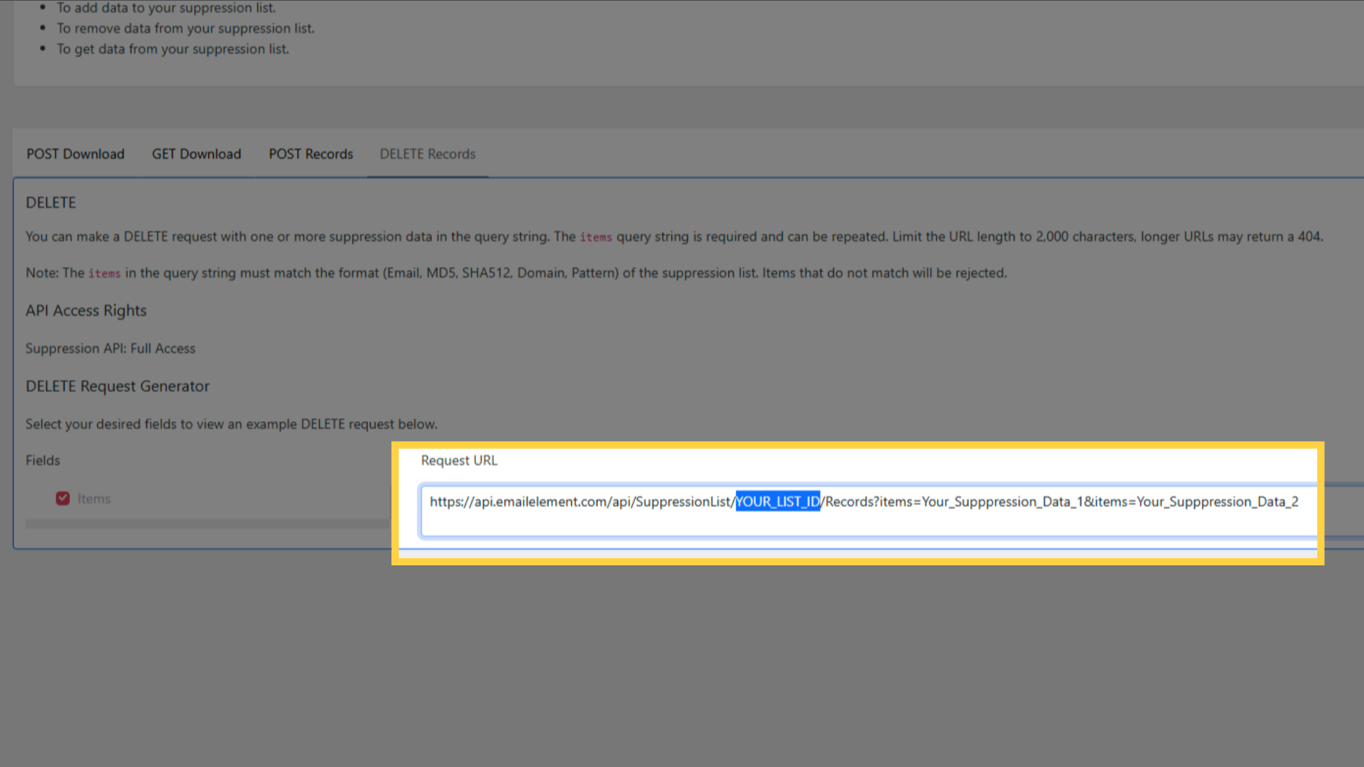1364x767 pixels.
Task: Click 'To add data to your suppression list' bullet
Action: (166, 8)
